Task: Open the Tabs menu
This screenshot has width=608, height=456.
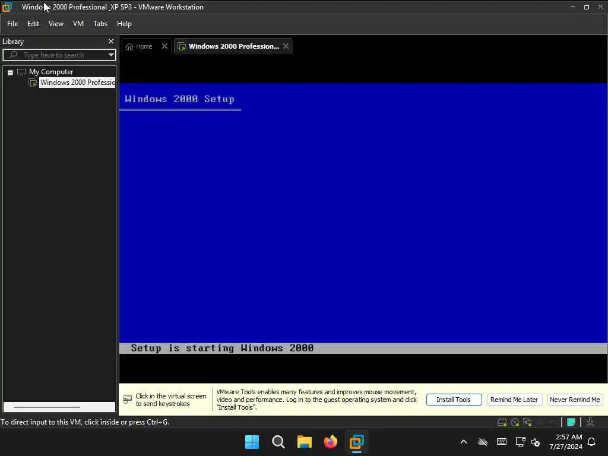Action: tap(100, 24)
